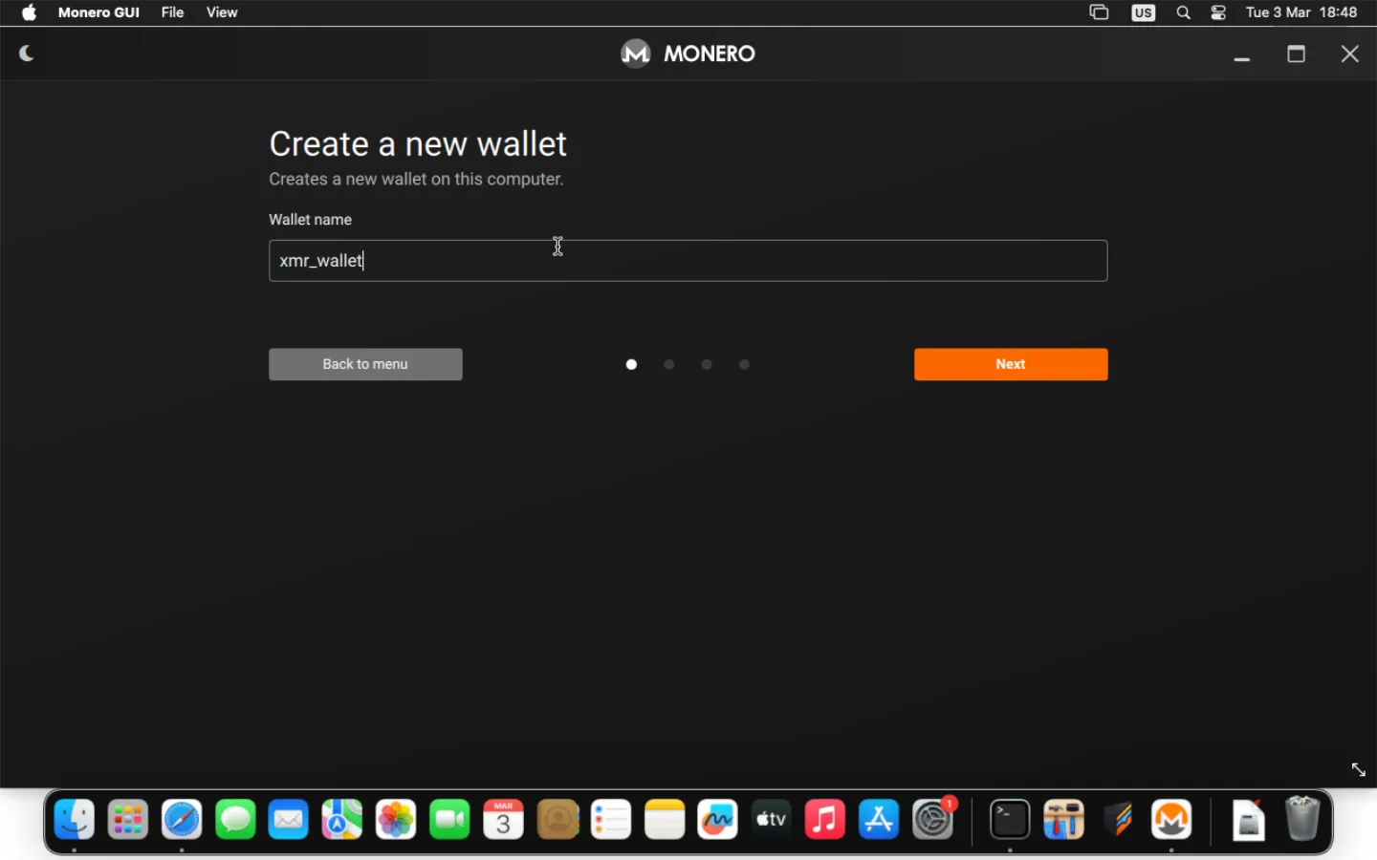Open FaceTime from the dock
Viewport: 1377px width, 860px height.
click(450, 820)
